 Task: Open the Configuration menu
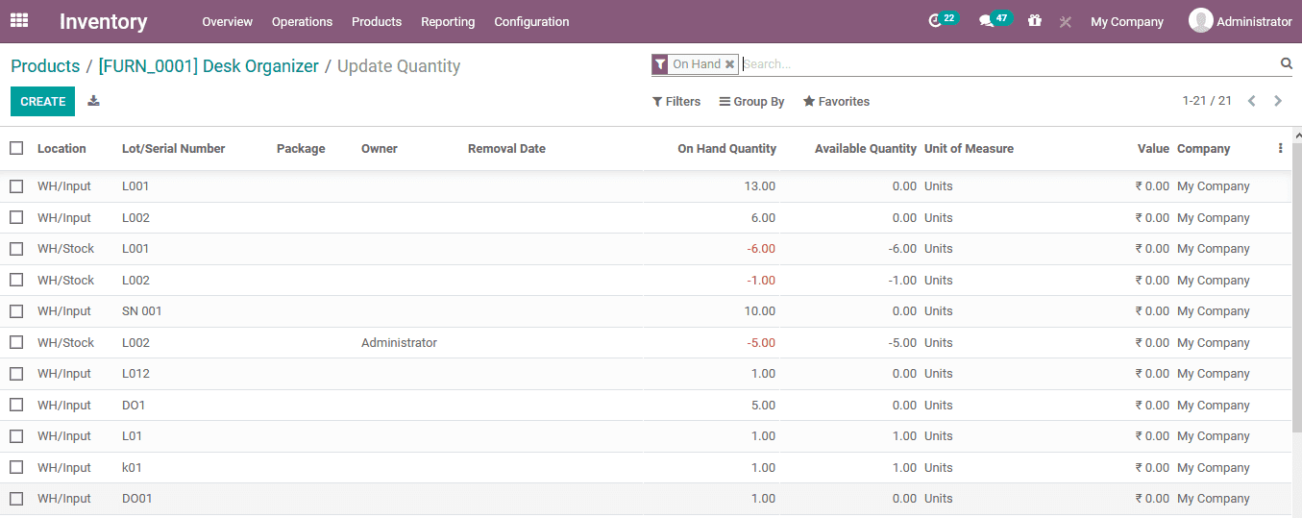(x=531, y=21)
